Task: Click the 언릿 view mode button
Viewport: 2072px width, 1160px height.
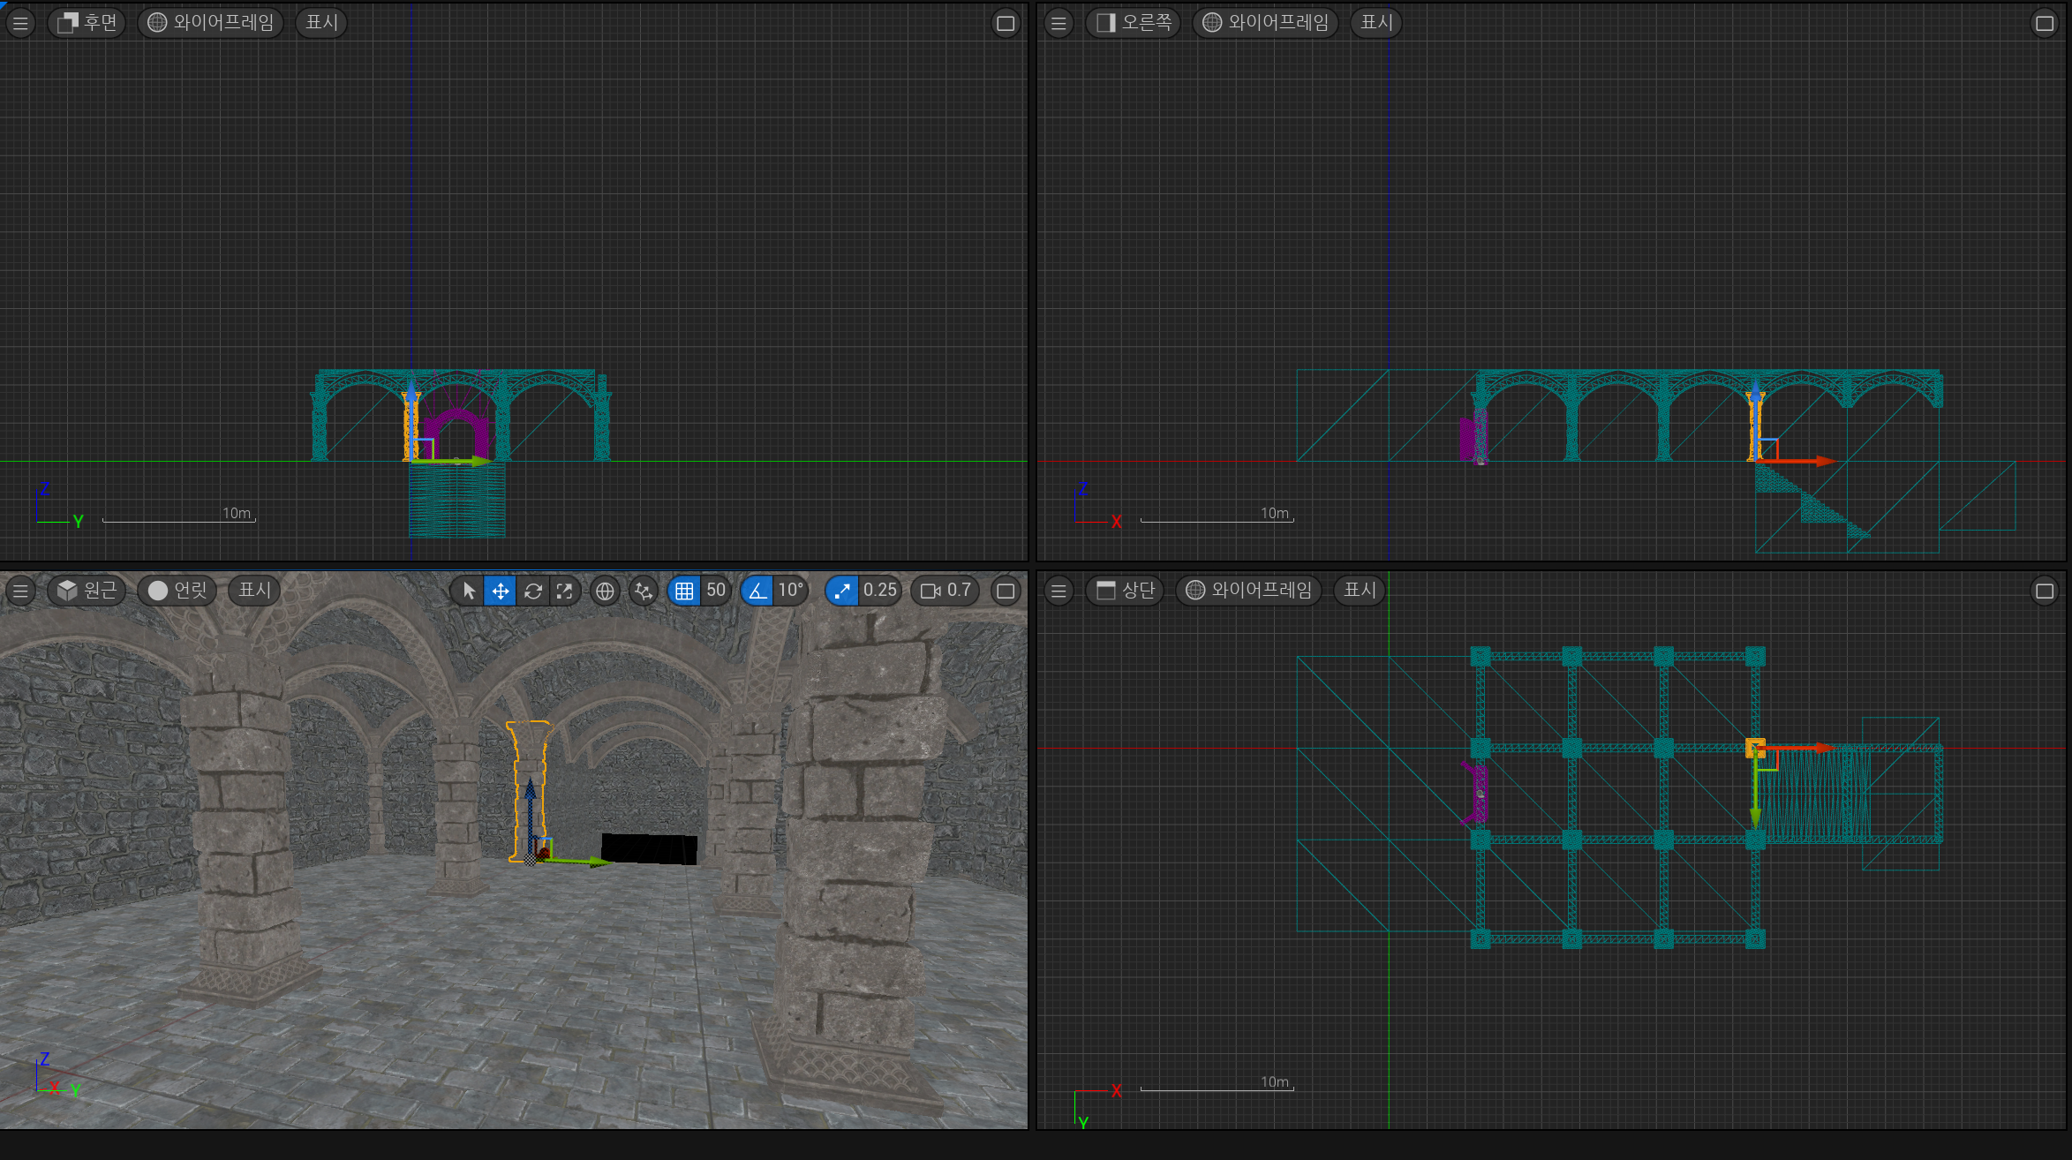Action: (177, 591)
